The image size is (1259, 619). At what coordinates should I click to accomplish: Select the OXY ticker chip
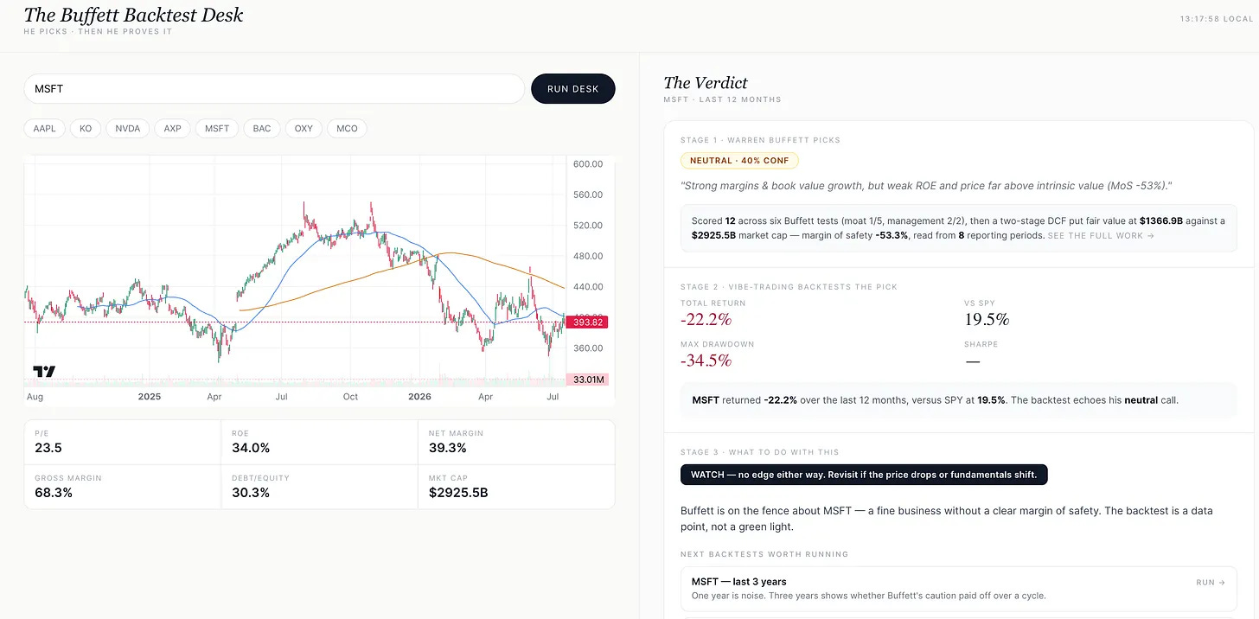(304, 129)
